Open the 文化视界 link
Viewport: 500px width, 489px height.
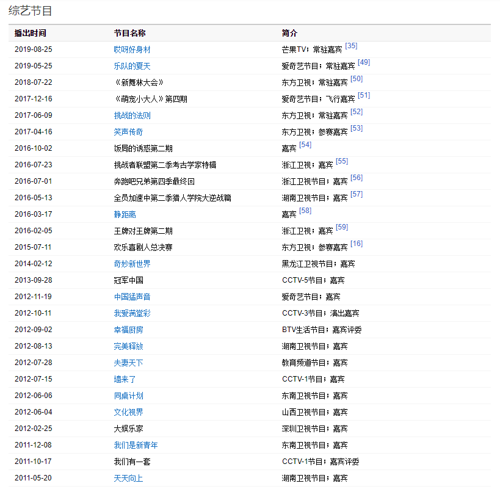(x=128, y=412)
